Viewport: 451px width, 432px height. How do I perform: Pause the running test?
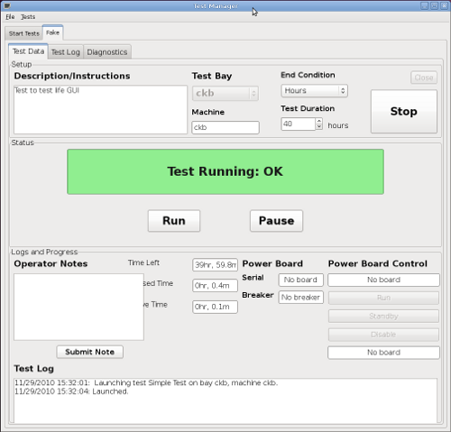[276, 221]
